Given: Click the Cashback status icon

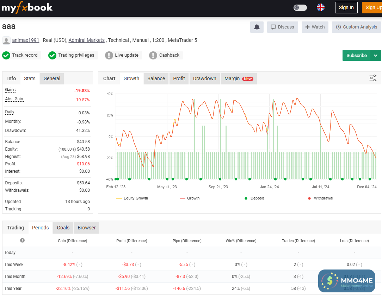Looking at the screenshot, I should [x=153, y=55].
